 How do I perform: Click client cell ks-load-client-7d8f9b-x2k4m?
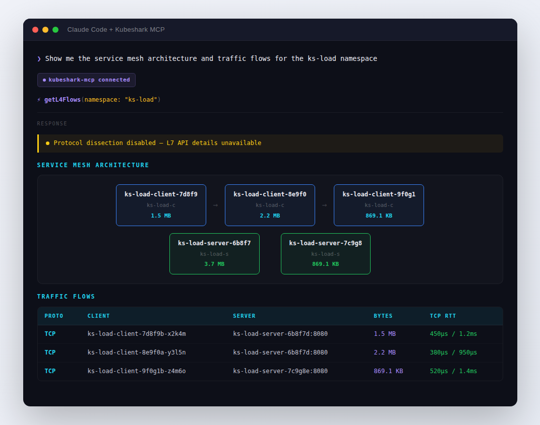tap(137, 334)
